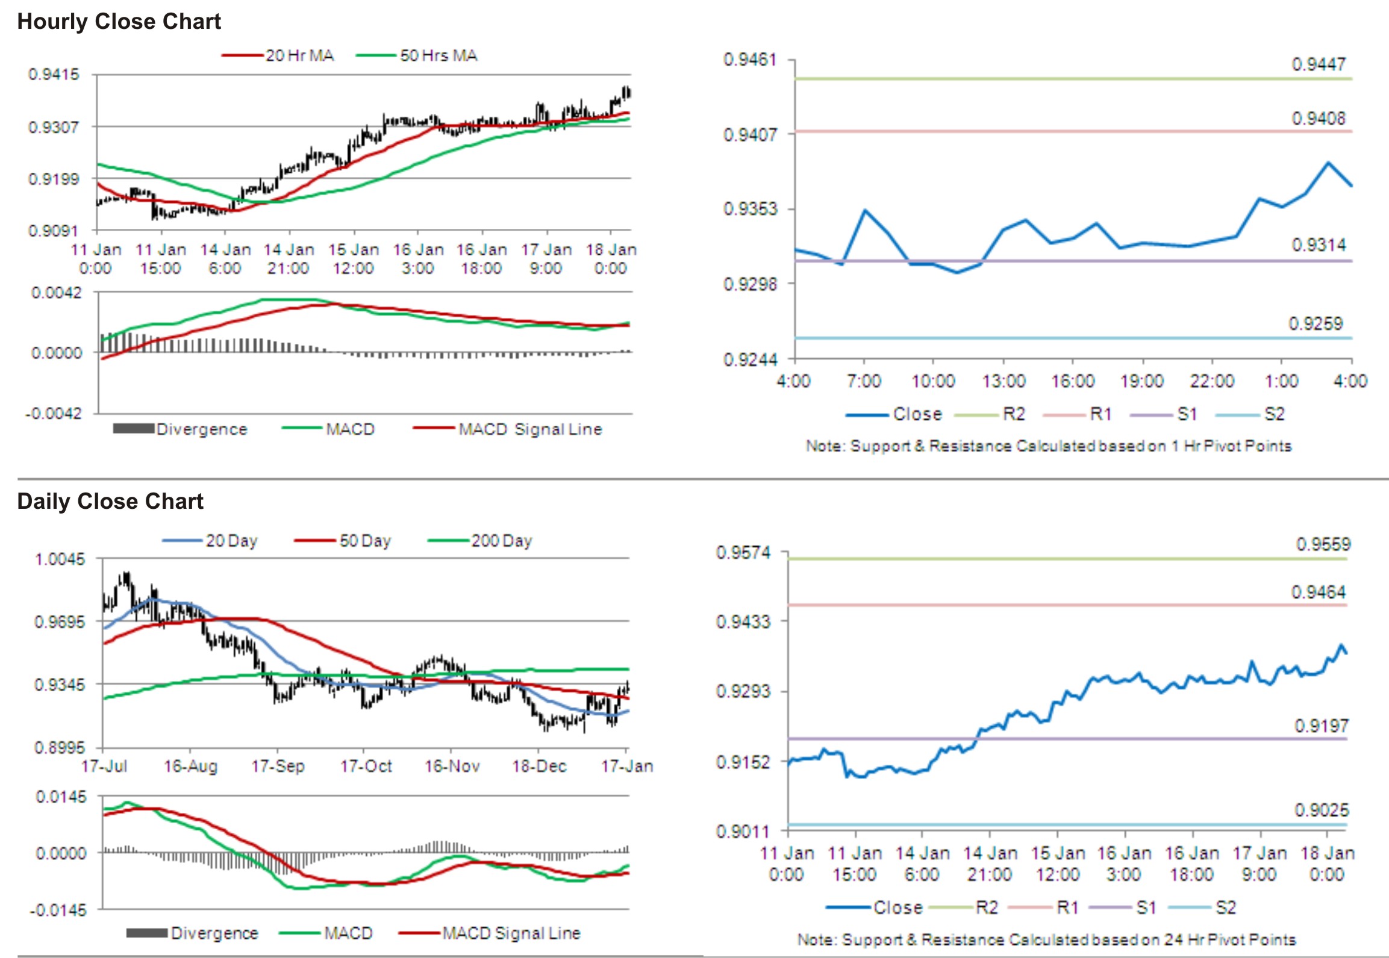
Task: Select the hourly Divergence legend swatch
Action: (133, 429)
